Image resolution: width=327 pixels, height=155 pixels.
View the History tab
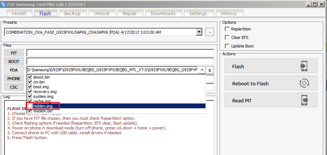coord(229,13)
